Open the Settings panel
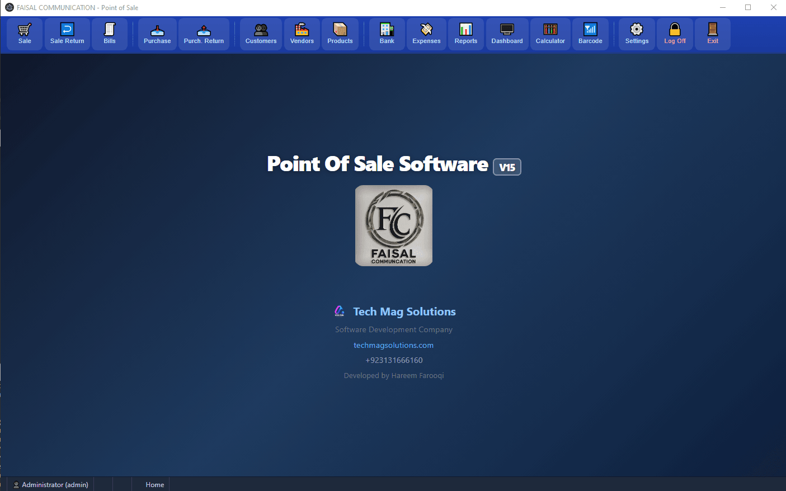Viewport: 786px width, 491px height. (x=636, y=34)
